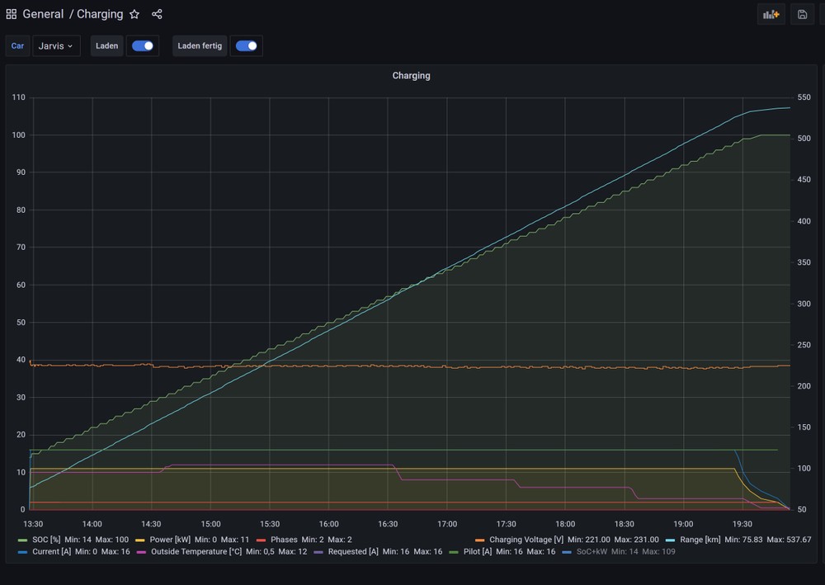Image resolution: width=825 pixels, height=585 pixels.
Task: Open the Jarvis car dropdown
Action: (56, 46)
